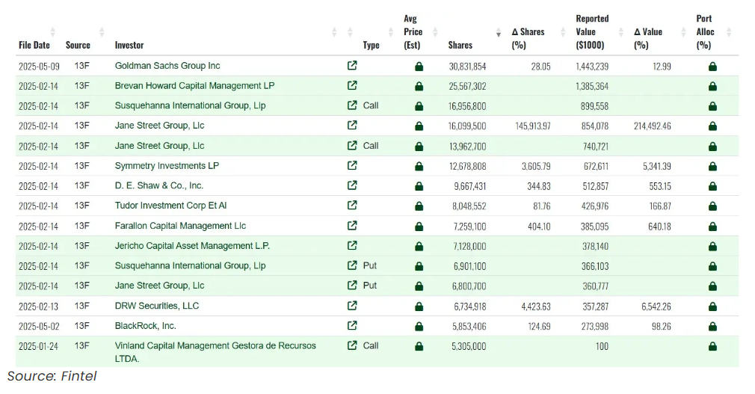The image size is (755, 394).
Task: Open D. E. Shaw & Co., Inc. link
Action: tap(158, 185)
